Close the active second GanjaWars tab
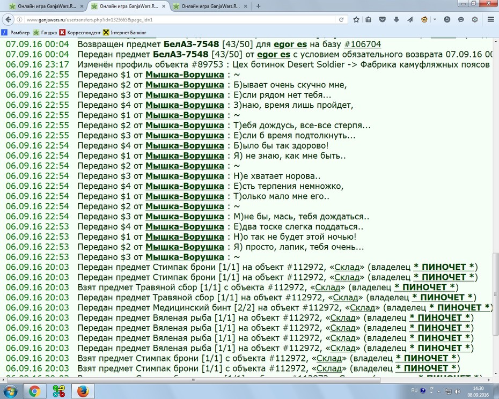499x399 pixels. [164, 6]
